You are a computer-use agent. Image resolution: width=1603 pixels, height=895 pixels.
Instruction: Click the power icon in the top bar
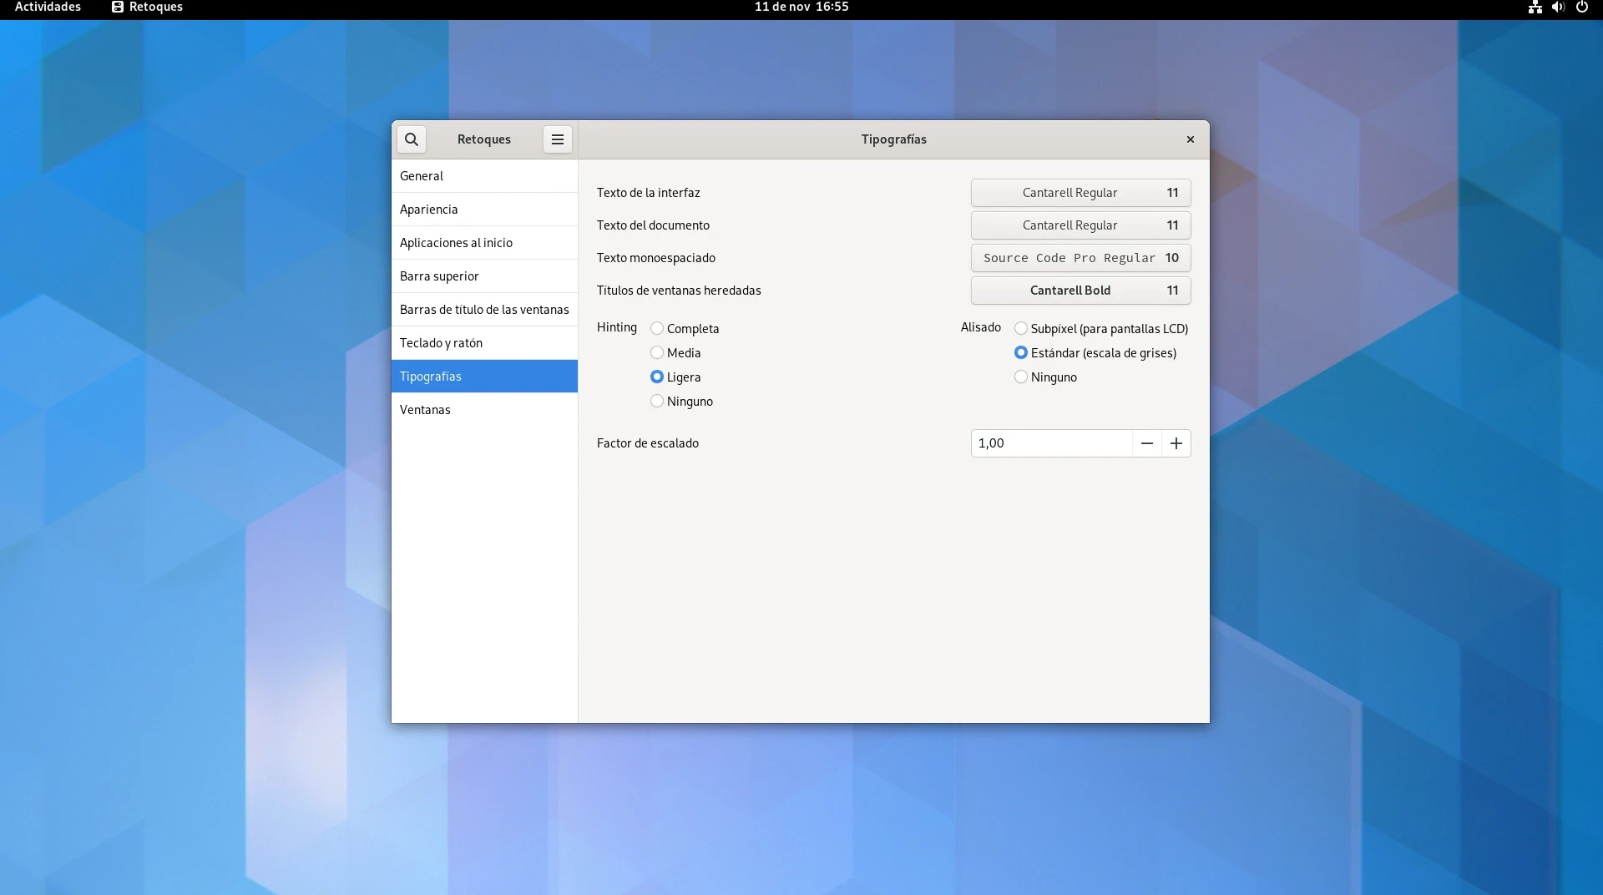[1581, 8]
